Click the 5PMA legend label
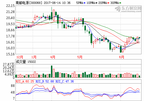 [x=79, y=3]
